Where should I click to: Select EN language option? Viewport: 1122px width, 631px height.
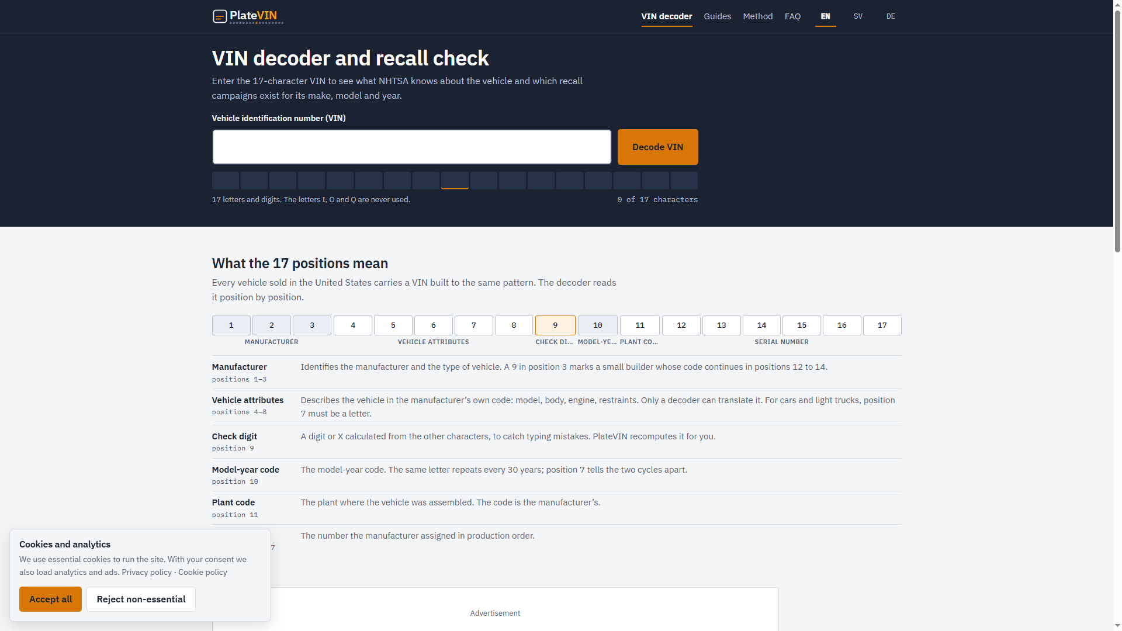coord(825,16)
